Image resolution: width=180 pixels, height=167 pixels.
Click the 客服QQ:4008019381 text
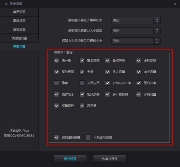19,136
